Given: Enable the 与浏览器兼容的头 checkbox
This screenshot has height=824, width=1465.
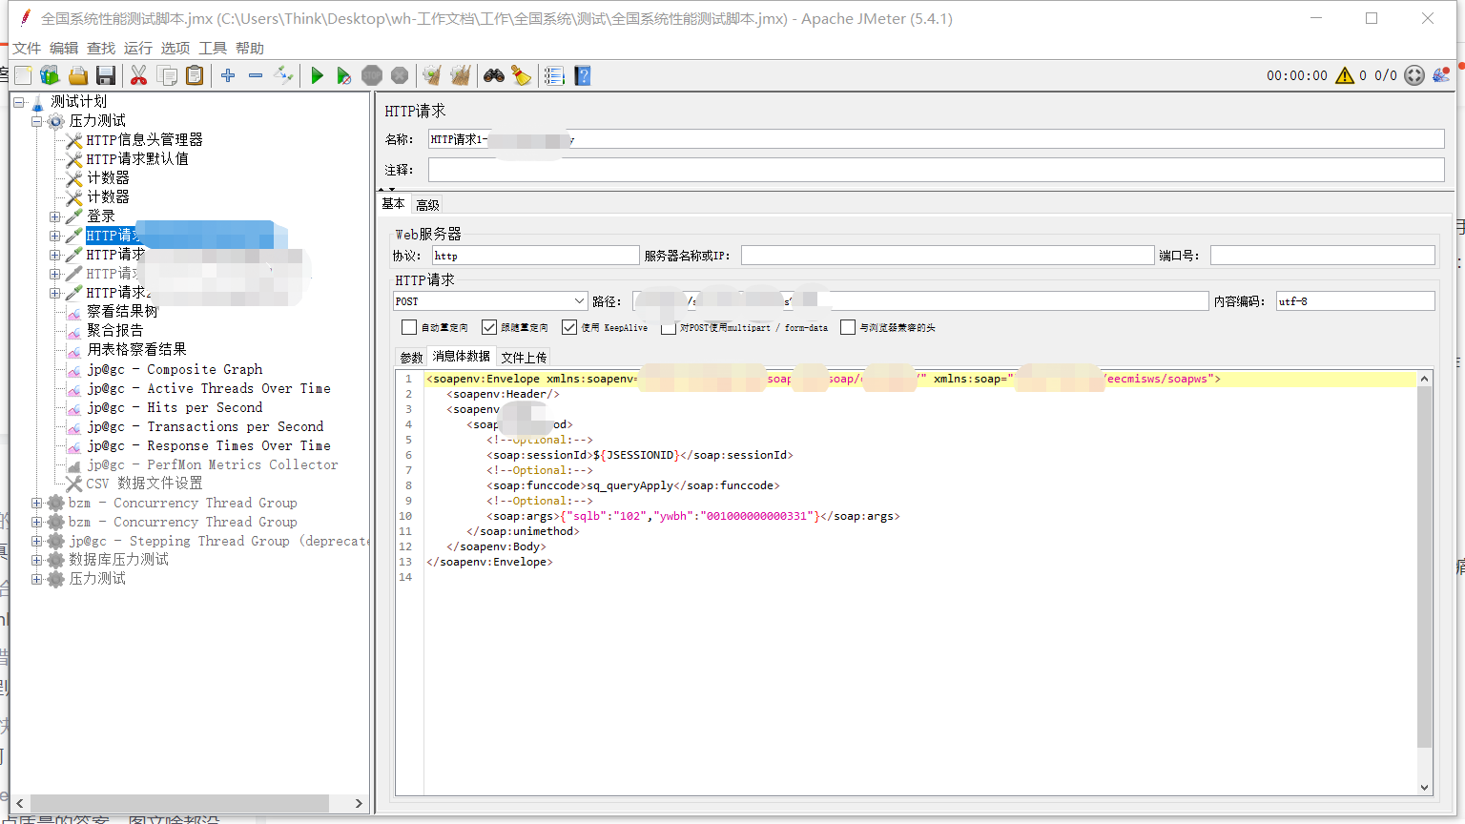Looking at the screenshot, I should [848, 327].
